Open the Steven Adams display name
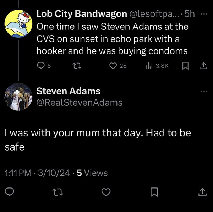Image resolution: width=213 pixels, height=212 pixels. click(69, 91)
